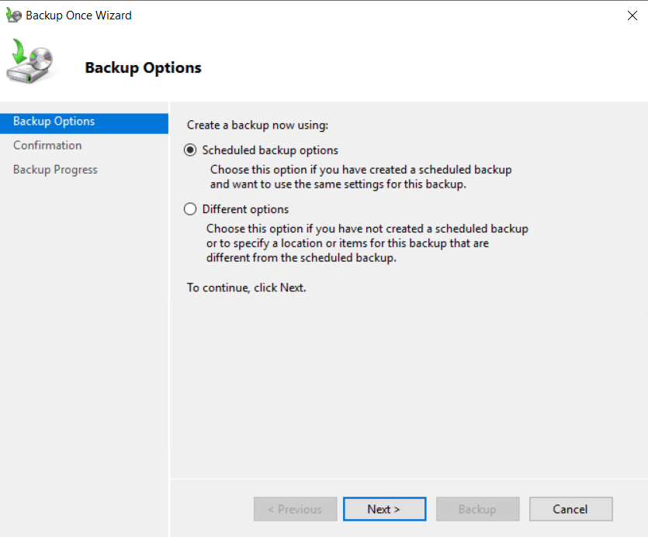Jump to the Backup Progress step in sidebar

[x=55, y=170]
